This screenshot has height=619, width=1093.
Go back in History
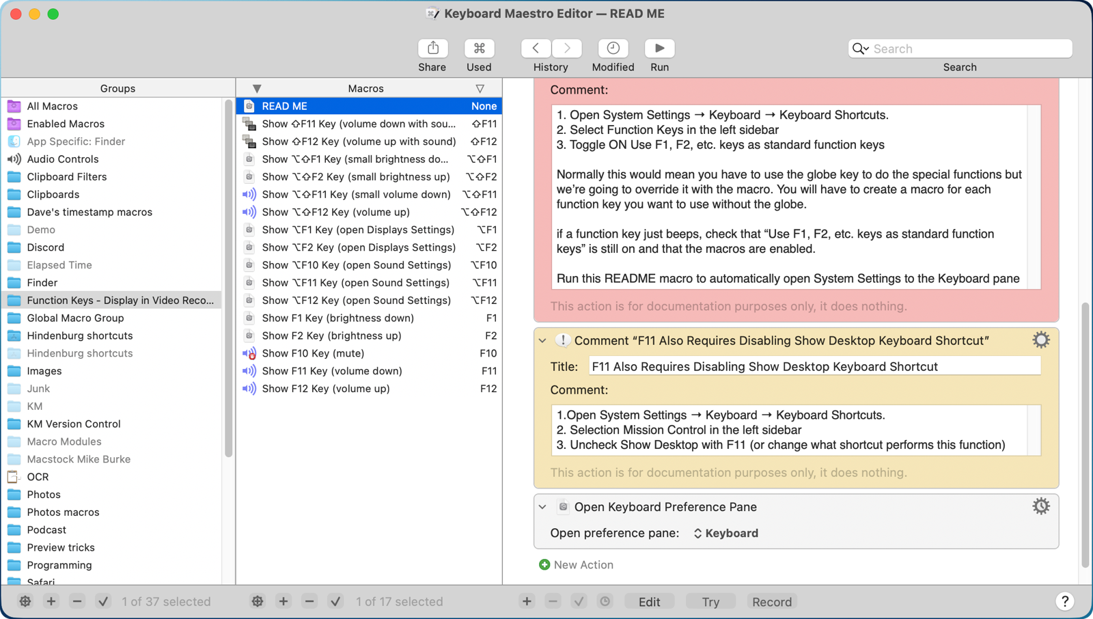[x=536, y=49]
